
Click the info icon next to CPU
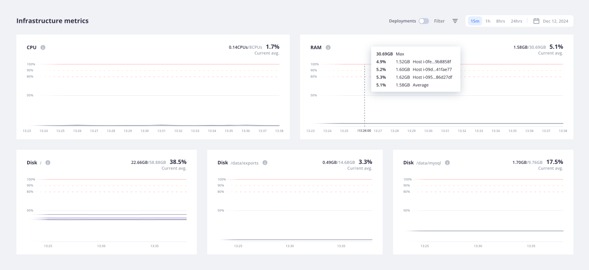click(x=43, y=47)
